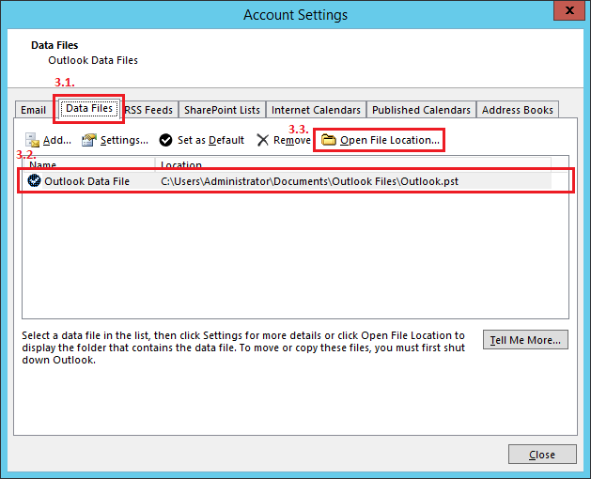Switch to the Email tab
This screenshot has width=591, height=479.
pos(34,110)
